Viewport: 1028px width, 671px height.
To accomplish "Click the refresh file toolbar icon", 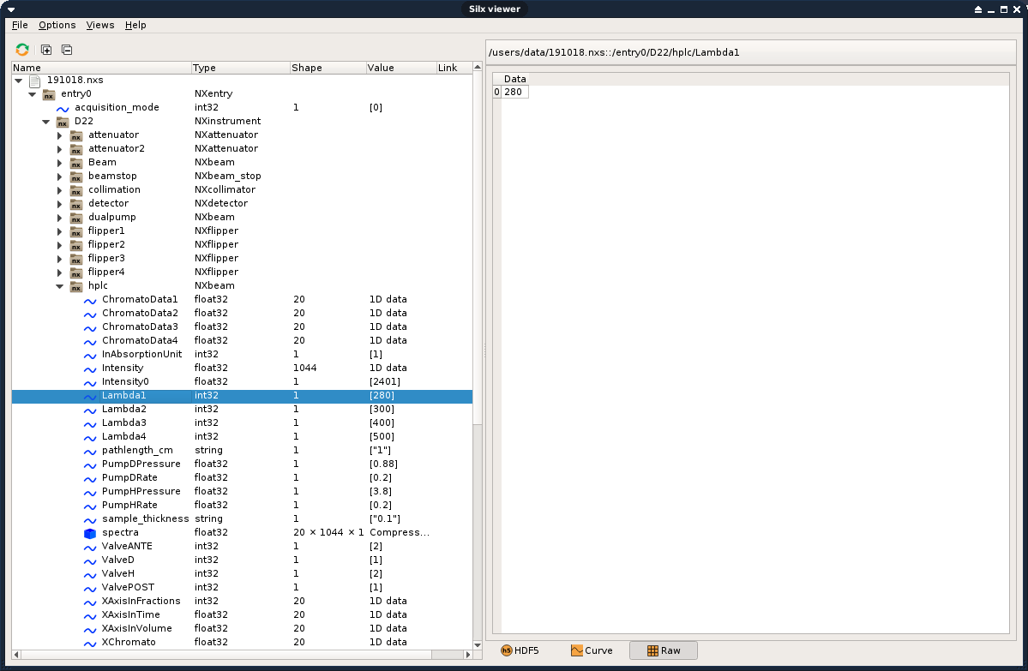I will (22, 50).
